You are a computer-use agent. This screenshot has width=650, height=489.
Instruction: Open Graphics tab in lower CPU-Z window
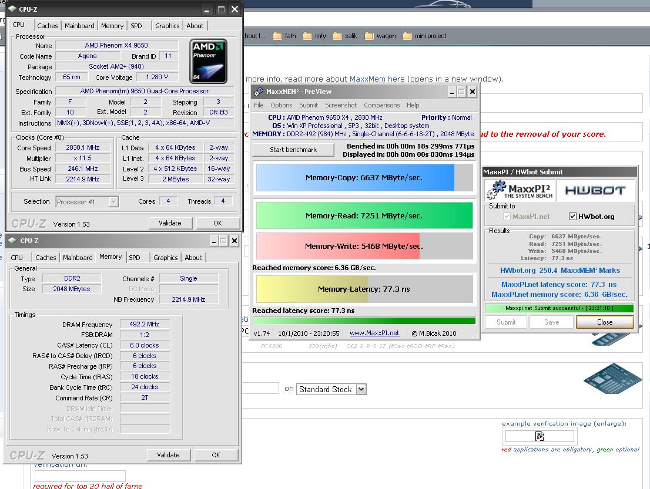[165, 258]
